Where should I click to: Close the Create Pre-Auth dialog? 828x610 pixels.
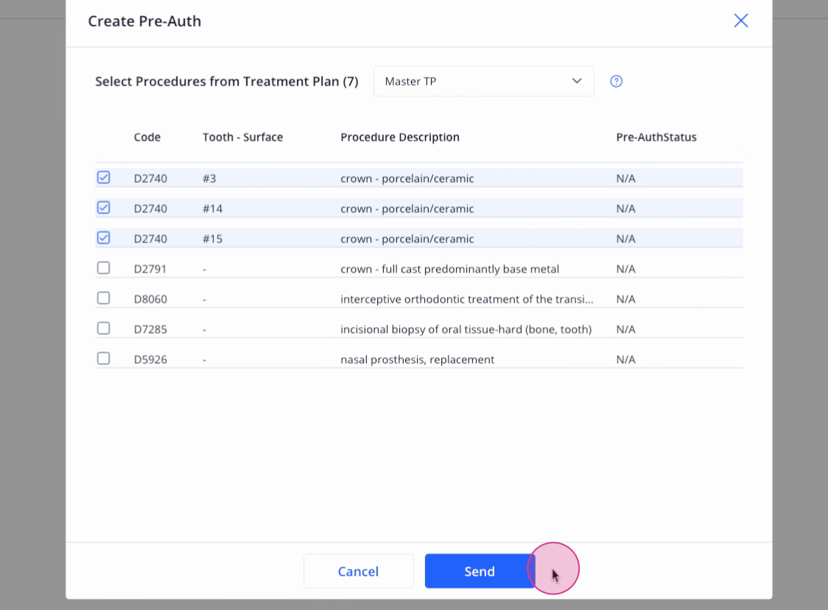point(741,21)
